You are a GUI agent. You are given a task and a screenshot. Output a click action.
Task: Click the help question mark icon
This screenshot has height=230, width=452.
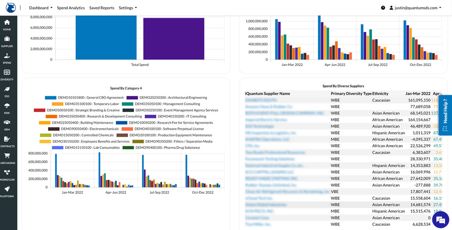pos(383,8)
